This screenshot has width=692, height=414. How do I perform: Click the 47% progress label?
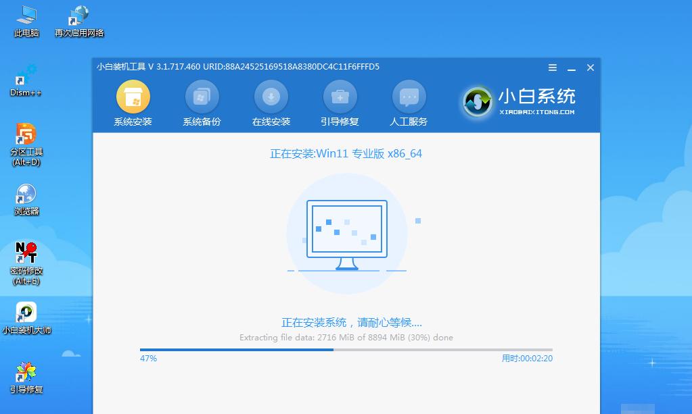148,359
